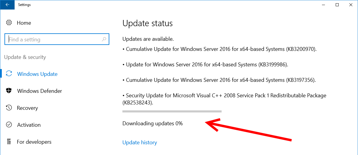
Task: Close the Settings window
Action: tap(351, 5)
